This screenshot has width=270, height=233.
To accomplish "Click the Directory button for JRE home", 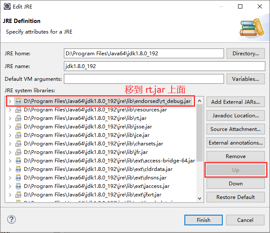I will pyautogui.click(x=246, y=54).
